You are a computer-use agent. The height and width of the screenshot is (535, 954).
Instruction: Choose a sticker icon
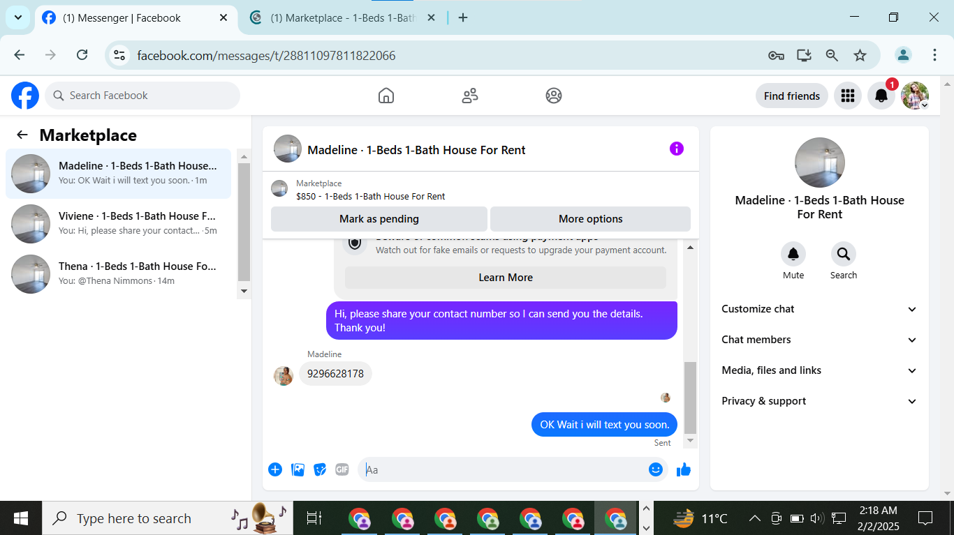[320, 469]
